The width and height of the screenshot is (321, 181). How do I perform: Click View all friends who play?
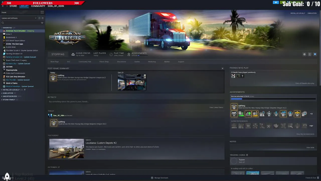point(305,83)
